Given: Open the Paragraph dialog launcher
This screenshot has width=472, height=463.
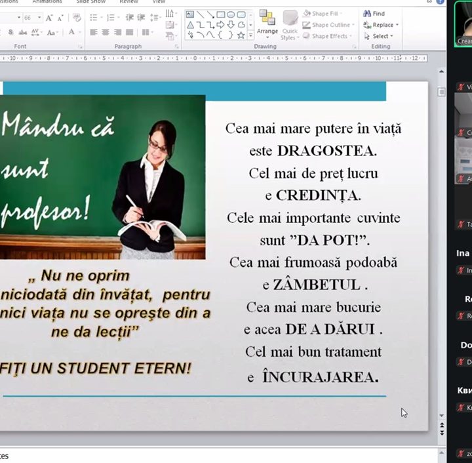Looking at the screenshot, I should click(176, 47).
